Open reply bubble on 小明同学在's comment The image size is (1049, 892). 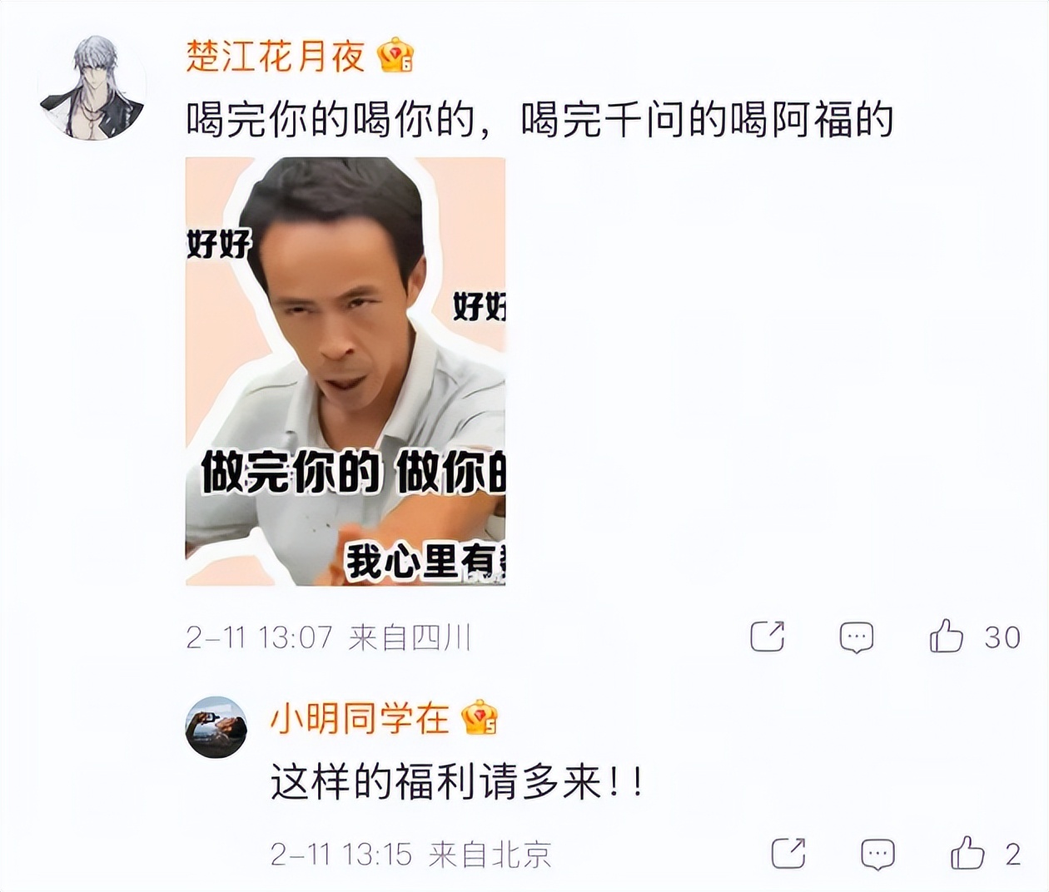click(x=877, y=854)
